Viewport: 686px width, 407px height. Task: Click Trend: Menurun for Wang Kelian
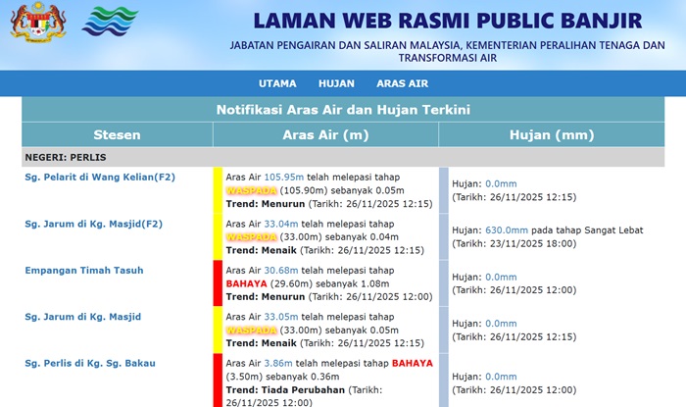pyautogui.click(x=266, y=204)
